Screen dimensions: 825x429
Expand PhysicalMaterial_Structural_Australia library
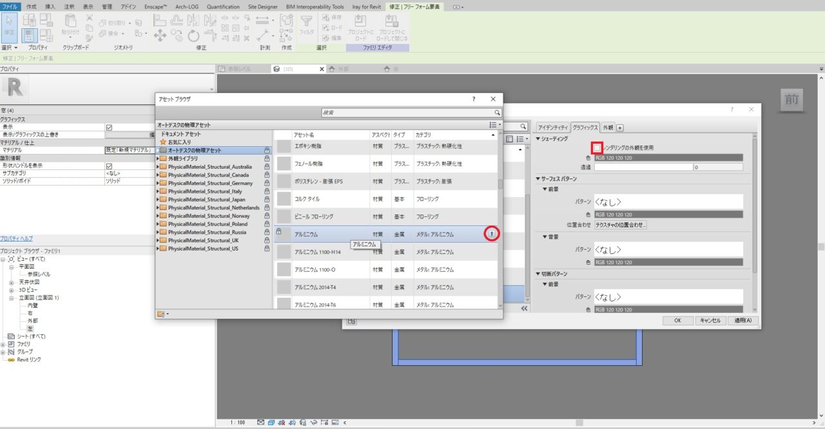pyautogui.click(x=158, y=166)
